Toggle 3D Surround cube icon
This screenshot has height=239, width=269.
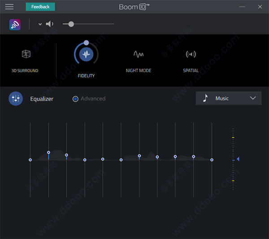26,54
